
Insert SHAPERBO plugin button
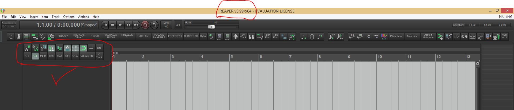191,36
